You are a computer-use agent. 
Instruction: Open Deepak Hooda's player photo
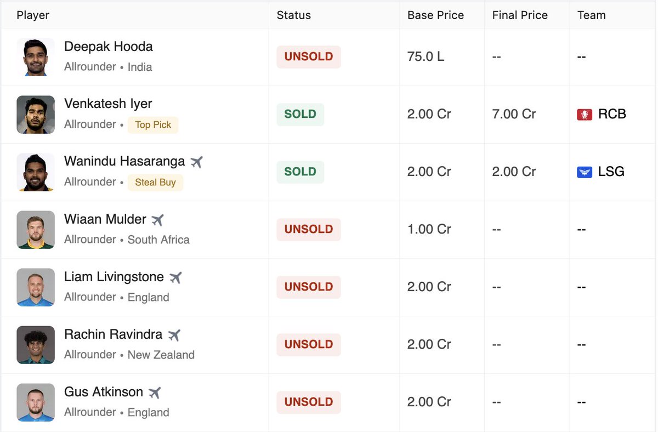pos(36,57)
